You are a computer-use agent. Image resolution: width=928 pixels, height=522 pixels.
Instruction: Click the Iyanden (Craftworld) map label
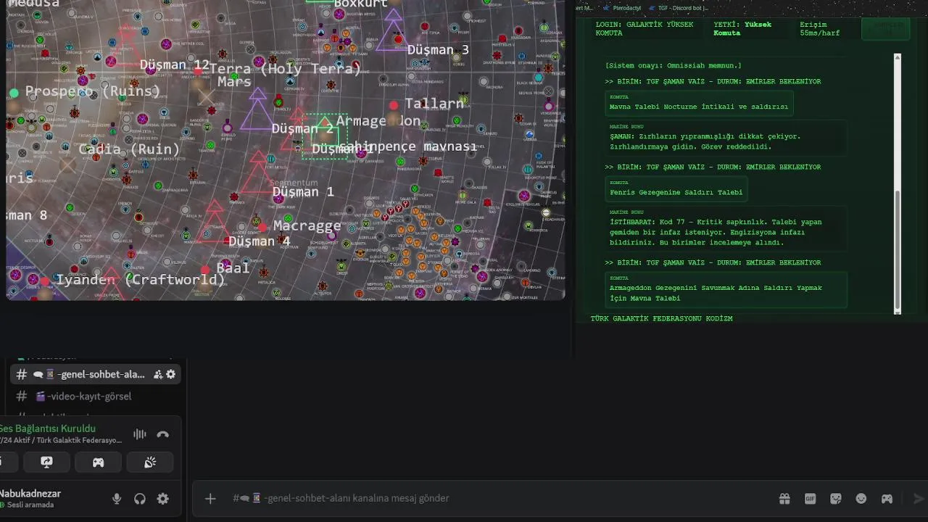(140, 279)
